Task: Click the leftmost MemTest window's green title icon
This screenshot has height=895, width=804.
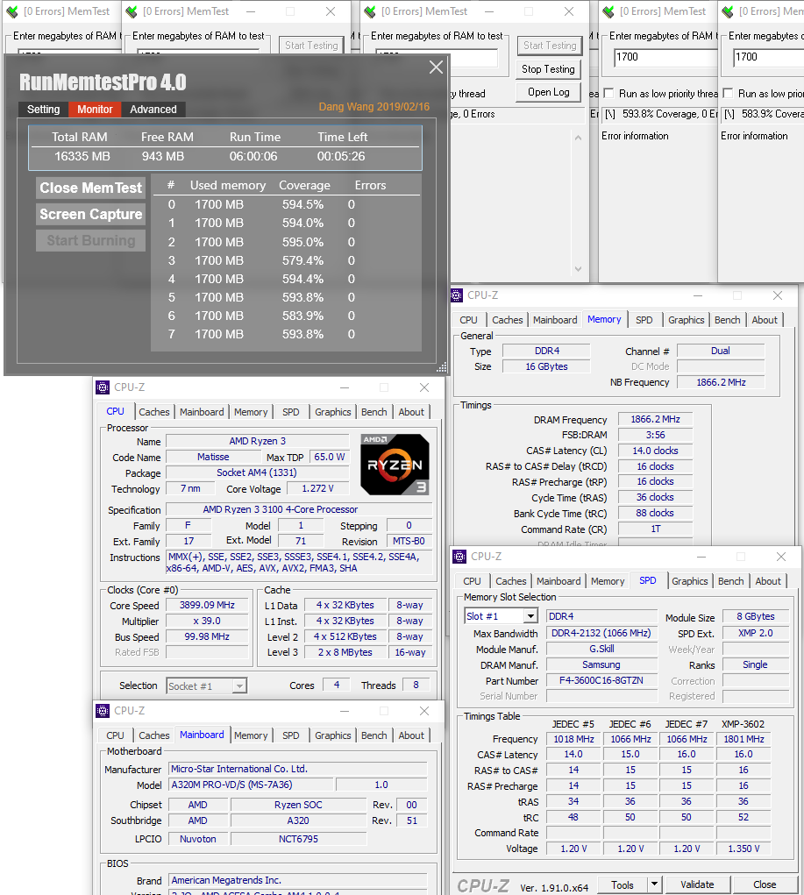Action: (x=12, y=11)
